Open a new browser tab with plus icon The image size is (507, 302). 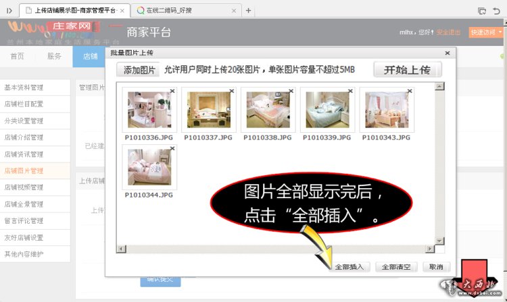click(248, 10)
